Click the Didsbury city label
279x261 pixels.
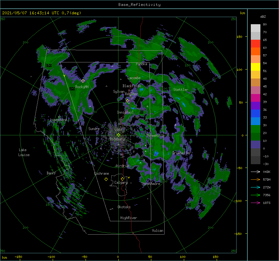(x=117, y=139)
